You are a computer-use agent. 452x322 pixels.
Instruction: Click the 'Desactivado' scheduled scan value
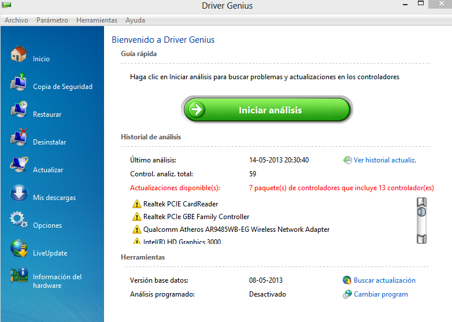point(268,294)
